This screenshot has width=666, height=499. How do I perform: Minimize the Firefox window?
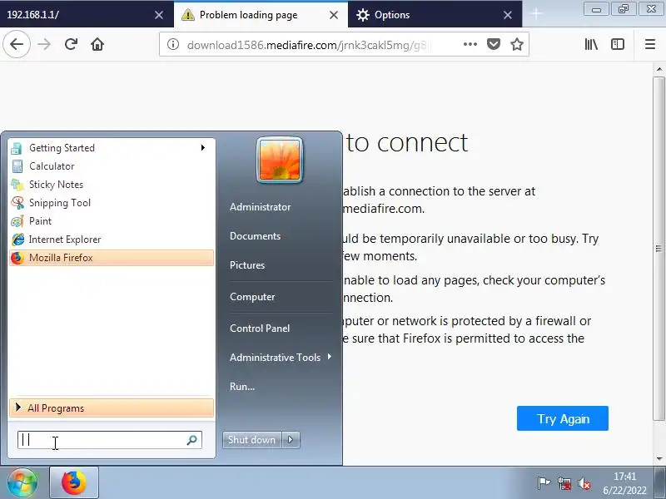(x=596, y=9)
